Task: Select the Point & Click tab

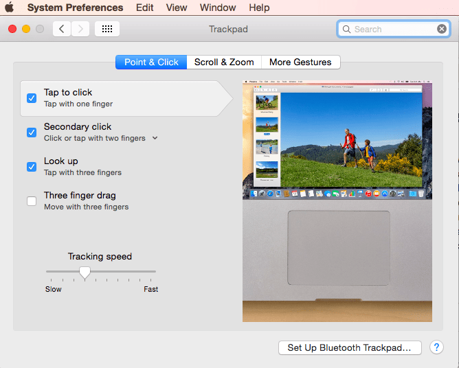Action: pyautogui.click(x=151, y=62)
